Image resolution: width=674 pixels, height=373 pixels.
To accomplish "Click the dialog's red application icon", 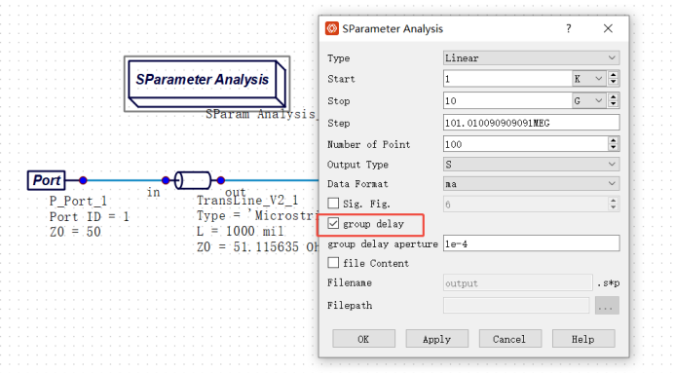I will [332, 29].
